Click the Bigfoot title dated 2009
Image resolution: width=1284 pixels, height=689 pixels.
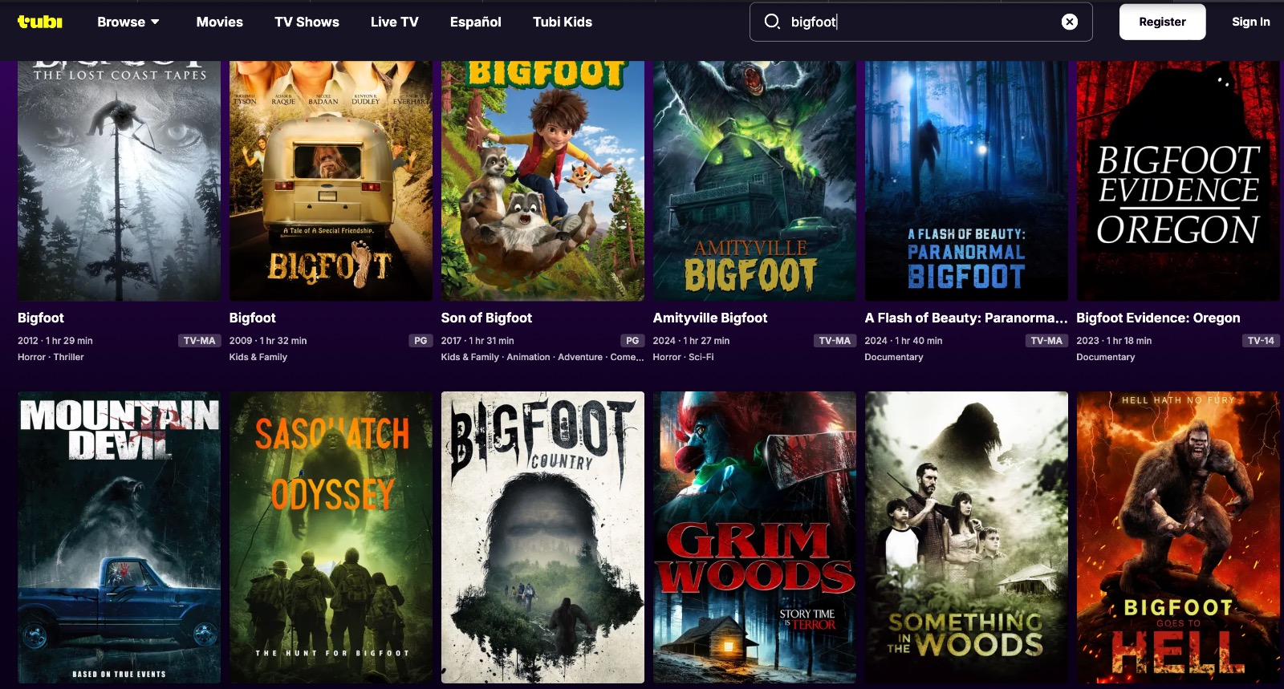coord(253,318)
